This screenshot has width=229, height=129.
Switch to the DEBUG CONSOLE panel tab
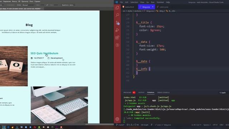[164, 92]
